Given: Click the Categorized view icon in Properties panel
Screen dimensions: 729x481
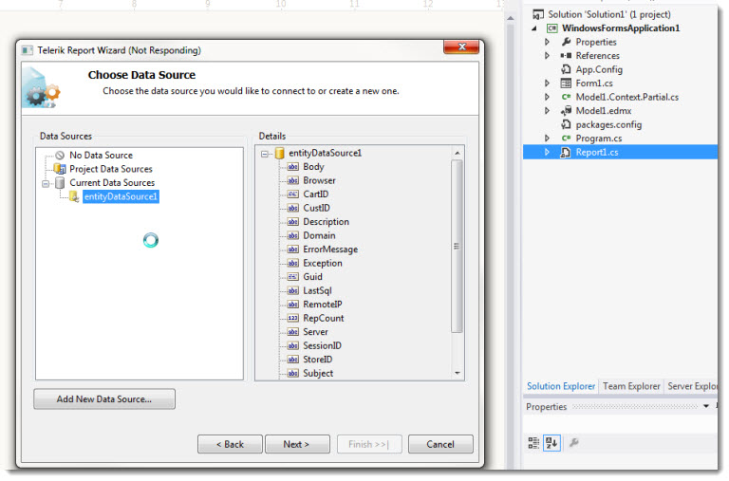Looking at the screenshot, I should 533,443.
